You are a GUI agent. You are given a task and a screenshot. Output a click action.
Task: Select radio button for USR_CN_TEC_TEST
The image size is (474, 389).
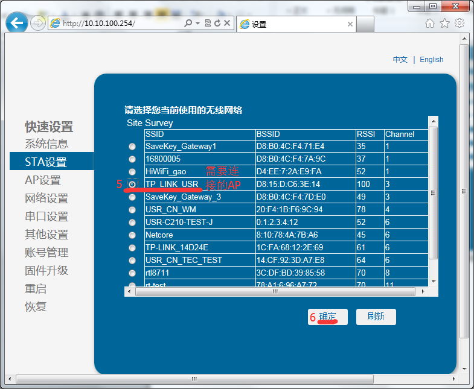click(132, 261)
